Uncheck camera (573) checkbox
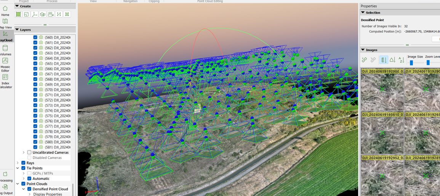 (x=35, y=105)
